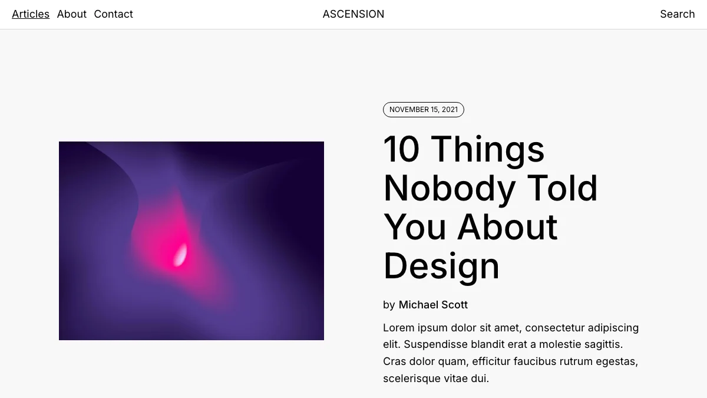
Task: Go to the About page
Action: tap(72, 14)
